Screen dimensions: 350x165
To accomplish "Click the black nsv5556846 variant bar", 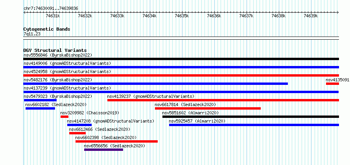I will pyautogui.click(x=181, y=59).
